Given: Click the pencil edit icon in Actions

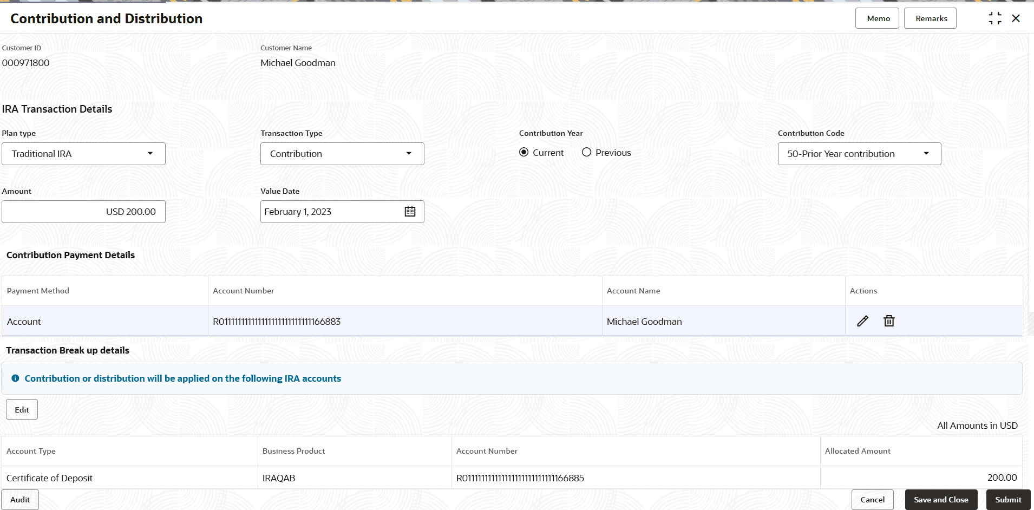Looking at the screenshot, I should click(862, 321).
